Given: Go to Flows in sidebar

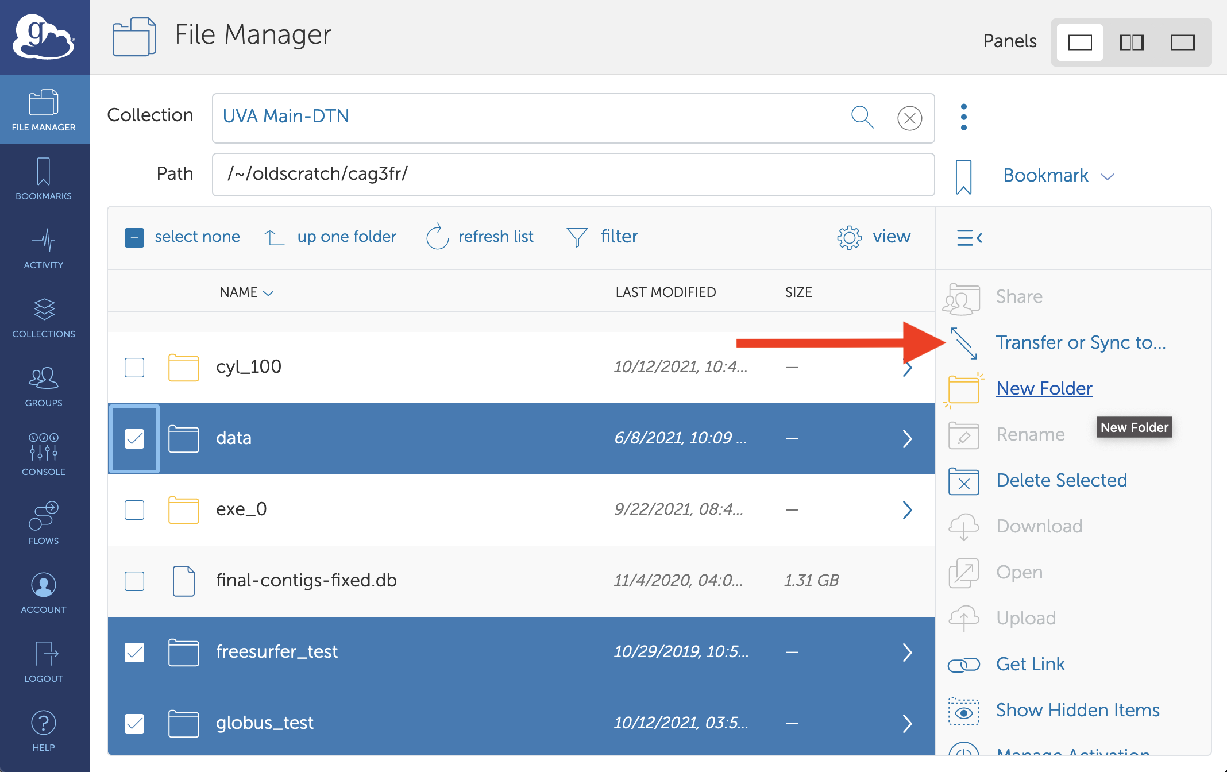Looking at the screenshot, I should 44,523.
